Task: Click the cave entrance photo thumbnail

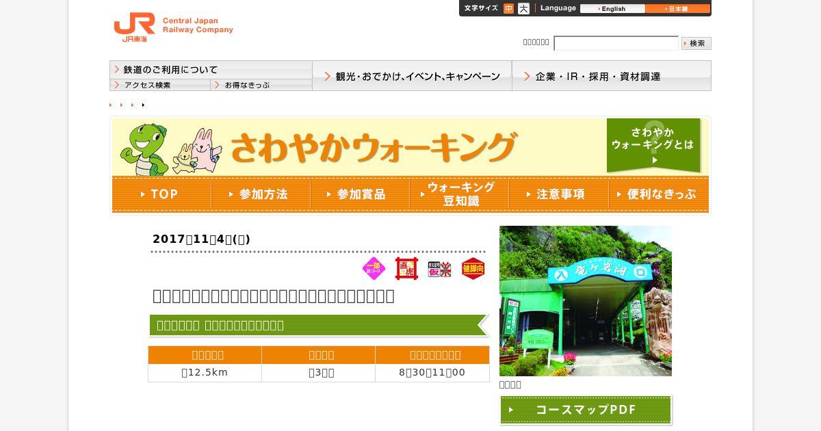Action: (586, 301)
